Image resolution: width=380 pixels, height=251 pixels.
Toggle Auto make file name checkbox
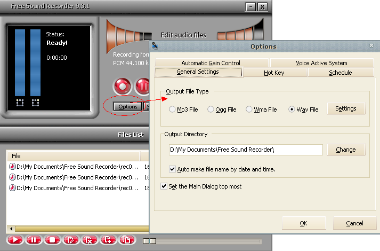pos(172,169)
